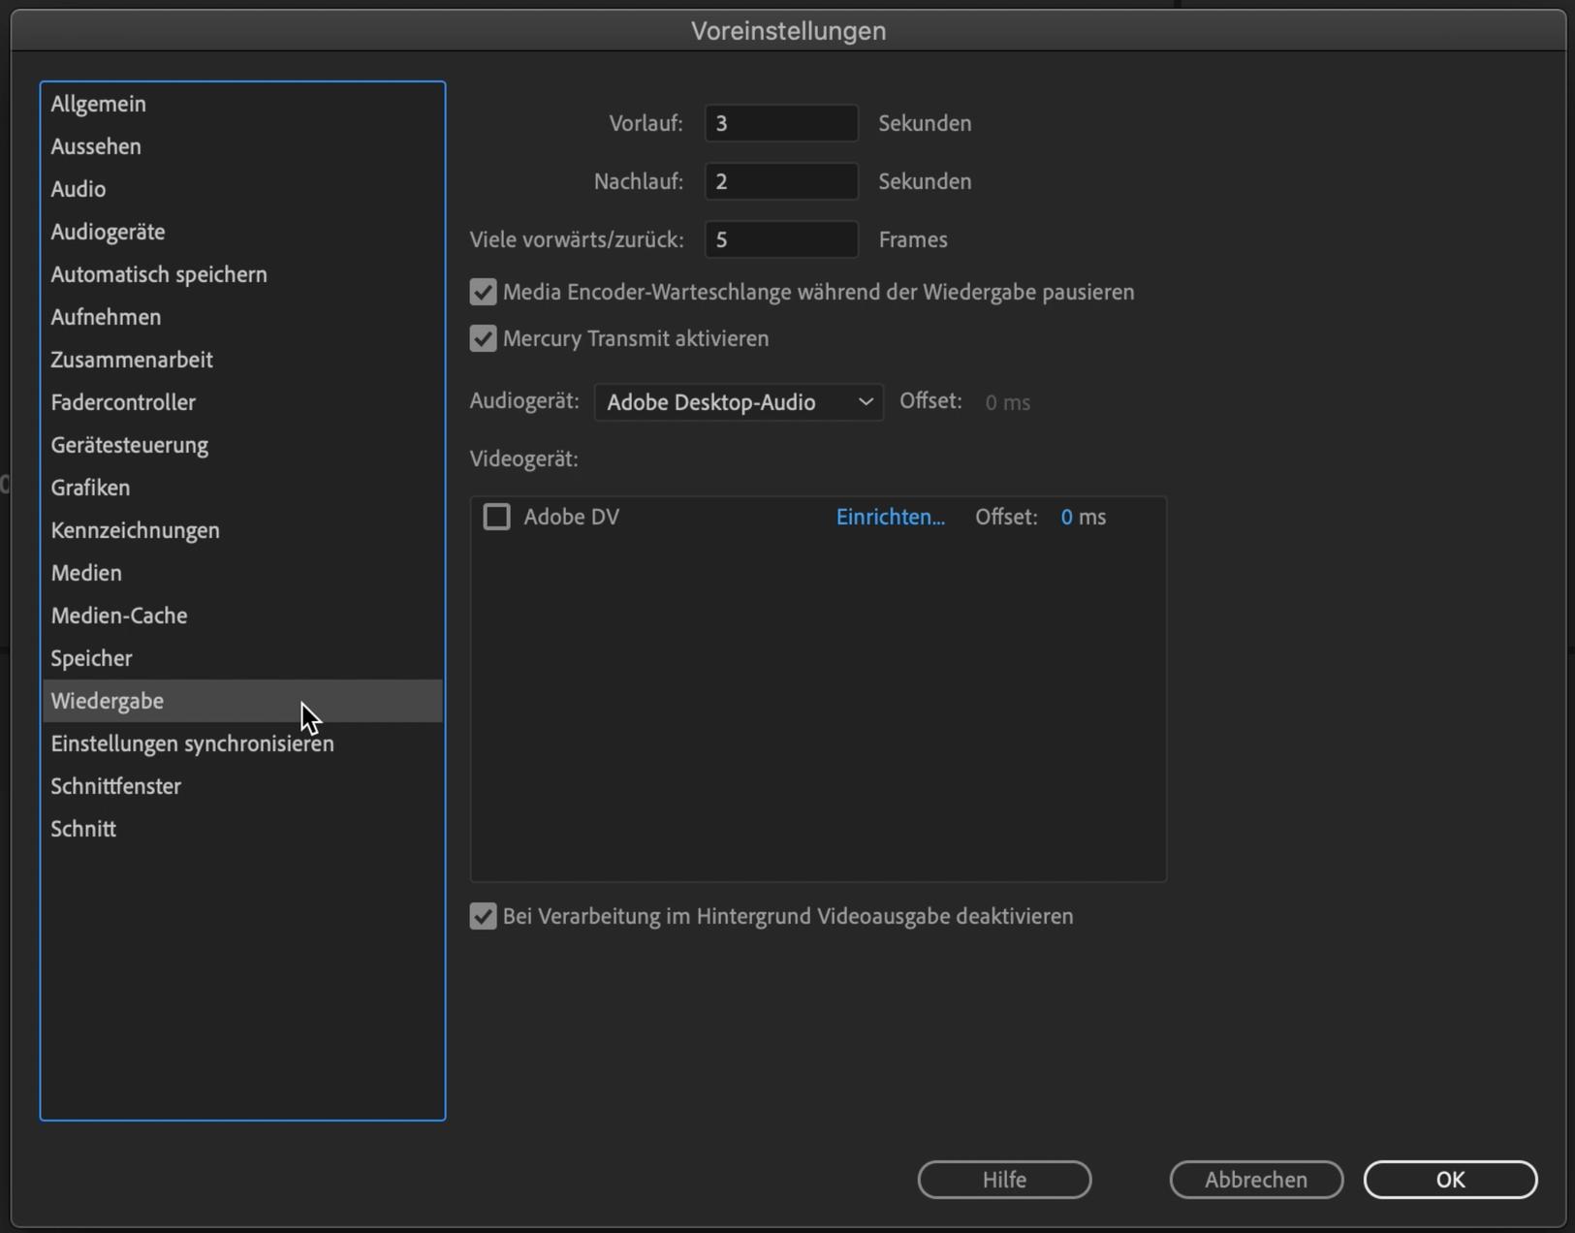Select Allgemein in the preferences list
Viewport: 1575px width, 1233px height.
[99, 104]
